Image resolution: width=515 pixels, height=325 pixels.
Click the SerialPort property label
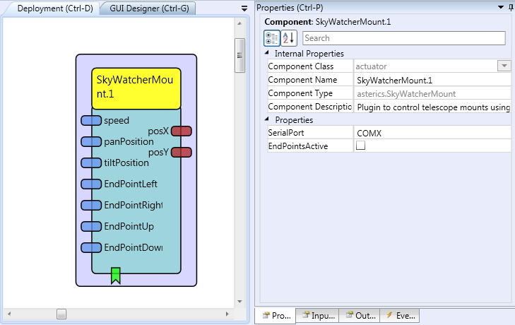pos(286,133)
